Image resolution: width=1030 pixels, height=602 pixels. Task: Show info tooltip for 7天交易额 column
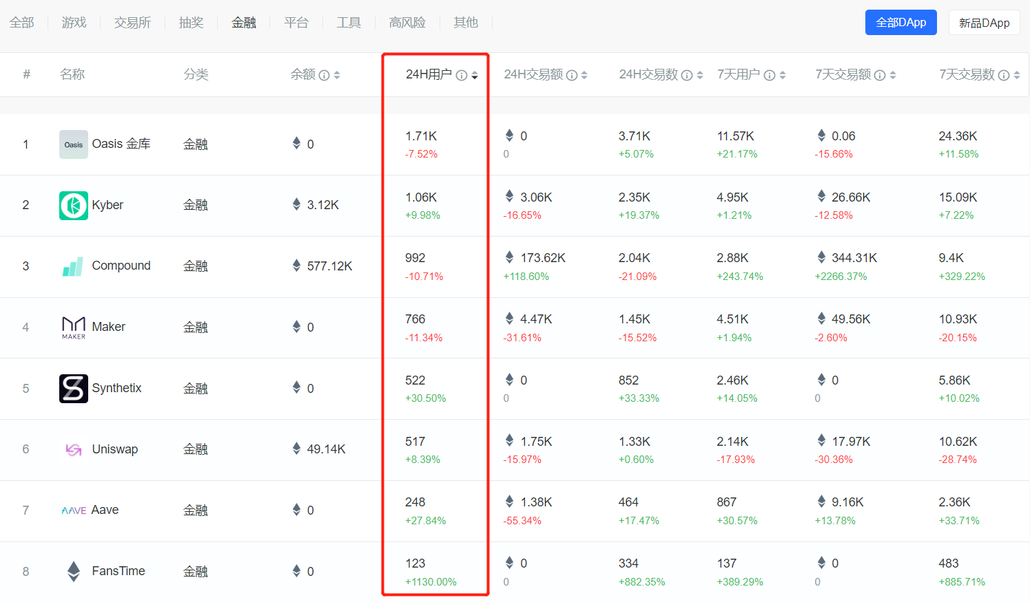click(x=880, y=75)
